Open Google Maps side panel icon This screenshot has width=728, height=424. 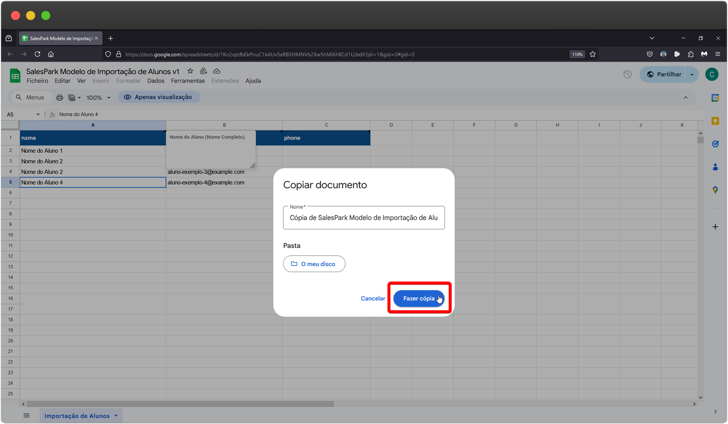(x=715, y=190)
